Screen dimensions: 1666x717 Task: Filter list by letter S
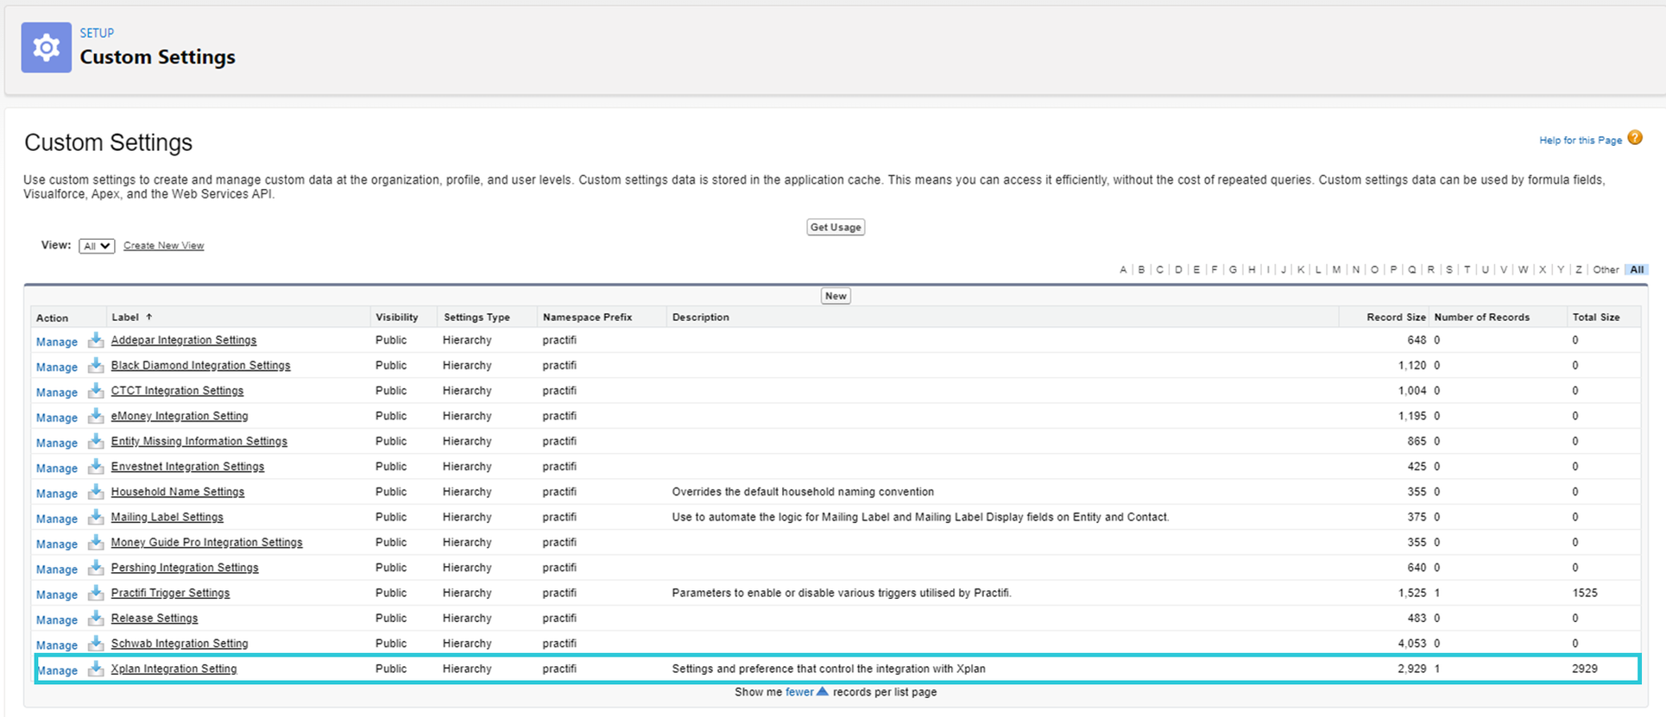[1449, 270]
